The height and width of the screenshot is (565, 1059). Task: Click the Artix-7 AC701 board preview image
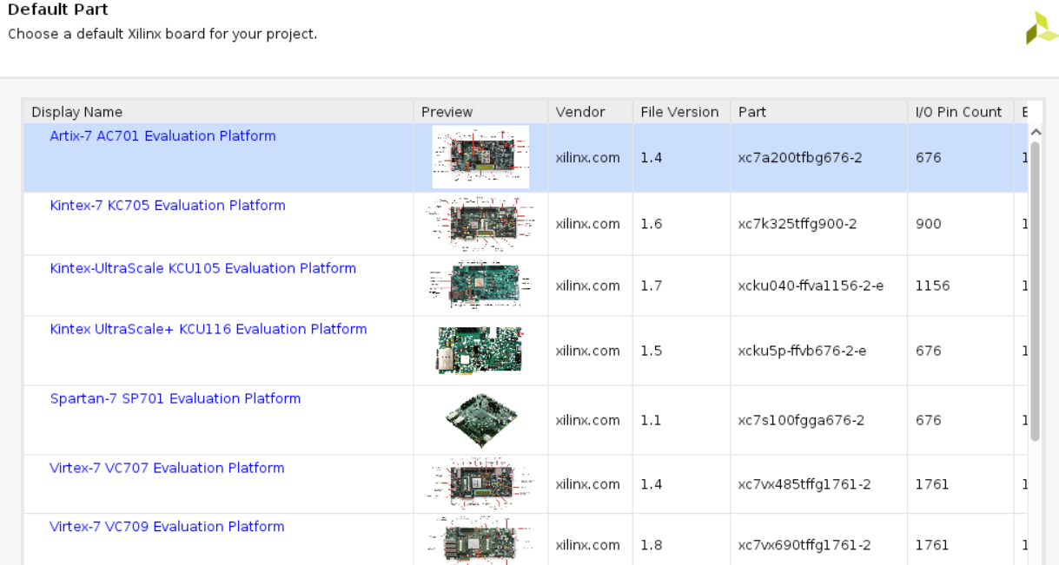(x=480, y=157)
